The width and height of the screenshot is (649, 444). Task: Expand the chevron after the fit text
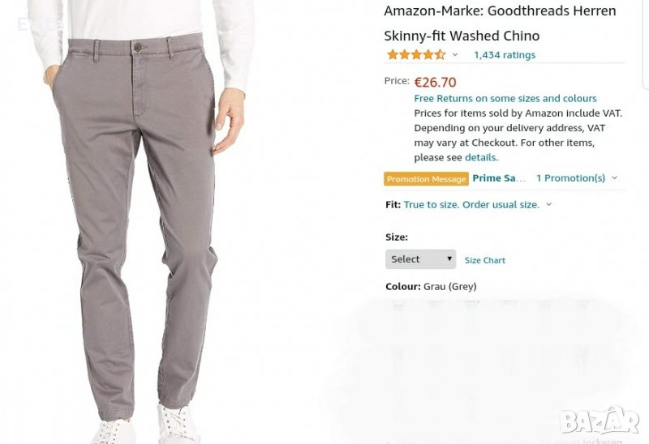[x=549, y=204]
